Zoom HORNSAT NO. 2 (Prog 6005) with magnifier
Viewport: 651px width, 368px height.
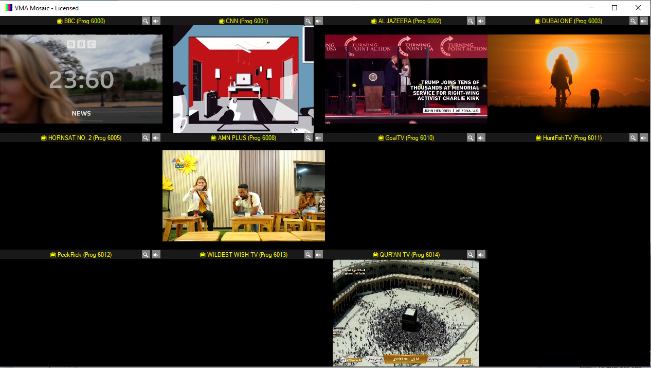pos(146,138)
